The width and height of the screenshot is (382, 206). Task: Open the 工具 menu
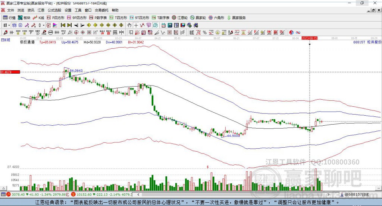tap(78, 10)
